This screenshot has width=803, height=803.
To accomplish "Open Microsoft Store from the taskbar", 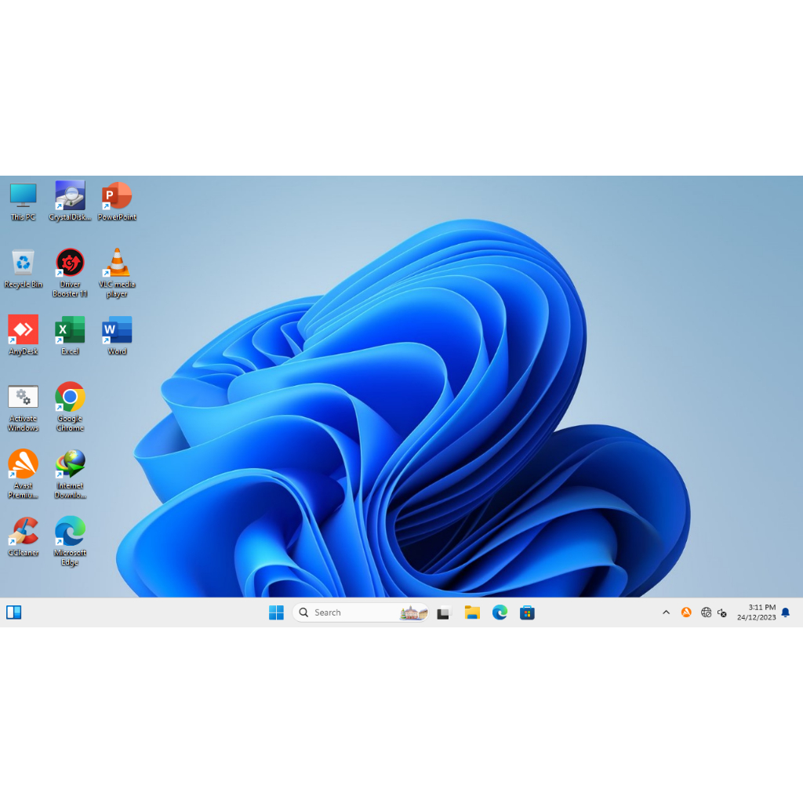I will point(528,612).
